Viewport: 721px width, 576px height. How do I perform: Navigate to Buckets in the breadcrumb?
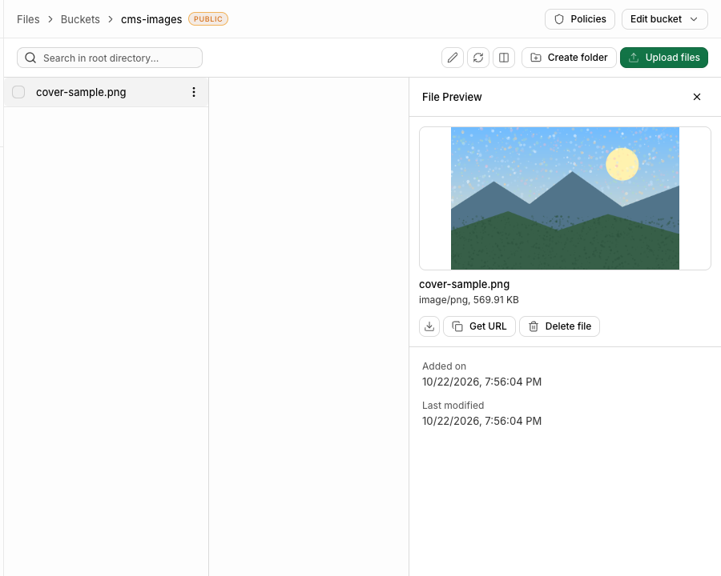coord(80,19)
